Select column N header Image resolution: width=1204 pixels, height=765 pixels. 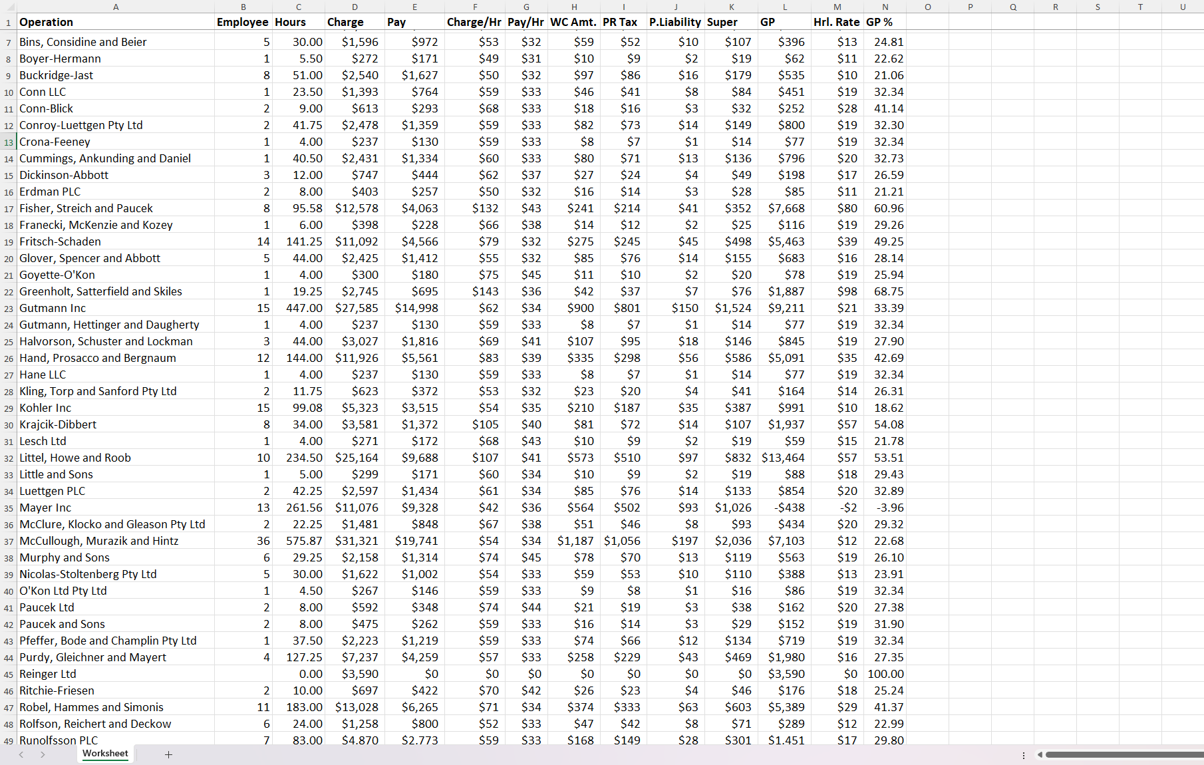[885, 7]
